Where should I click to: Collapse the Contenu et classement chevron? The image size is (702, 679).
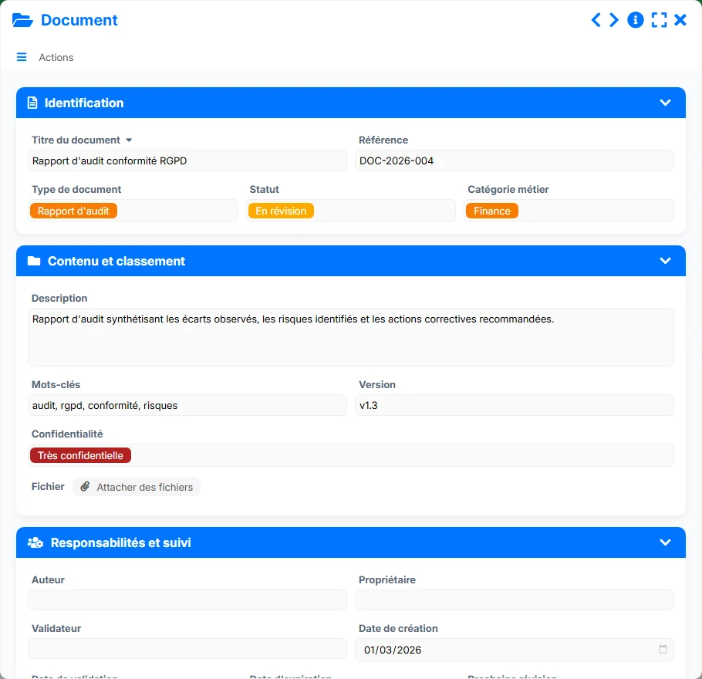tap(665, 261)
